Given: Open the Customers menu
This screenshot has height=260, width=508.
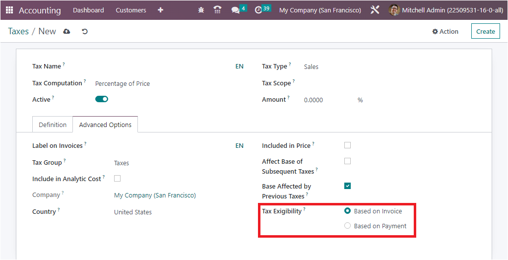Looking at the screenshot, I should [x=131, y=10].
